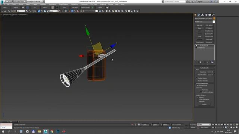
Task: Toggle the Smooth Result checkbox
Action: click(197, 86)
